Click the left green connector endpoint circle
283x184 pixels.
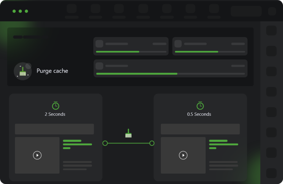coord(105,143)
